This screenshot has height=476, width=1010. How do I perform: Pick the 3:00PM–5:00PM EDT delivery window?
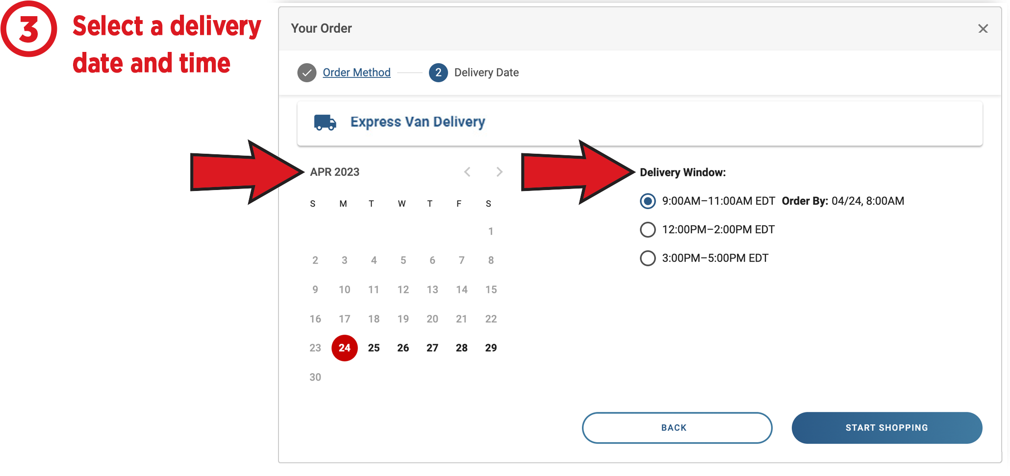pos(648,258)
